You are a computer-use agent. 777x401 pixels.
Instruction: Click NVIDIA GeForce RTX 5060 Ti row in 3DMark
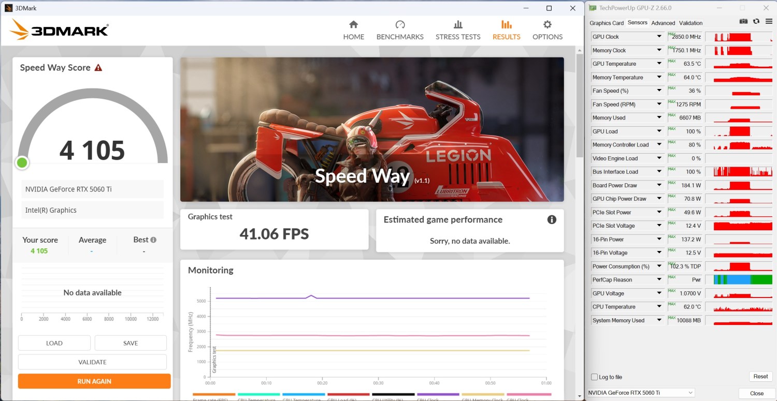pos(92,189)
